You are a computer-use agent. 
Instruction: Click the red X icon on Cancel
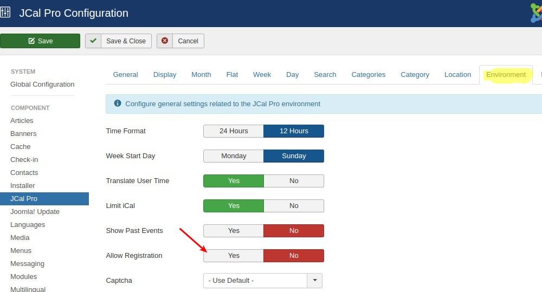pos(165,41)
